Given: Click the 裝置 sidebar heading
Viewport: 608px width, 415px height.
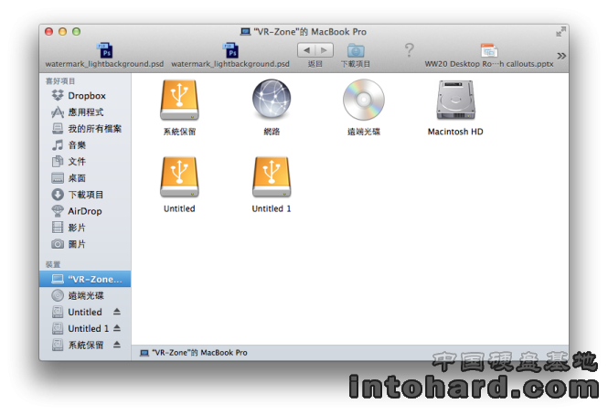Looking at the screenshot, I should point(53,264).
